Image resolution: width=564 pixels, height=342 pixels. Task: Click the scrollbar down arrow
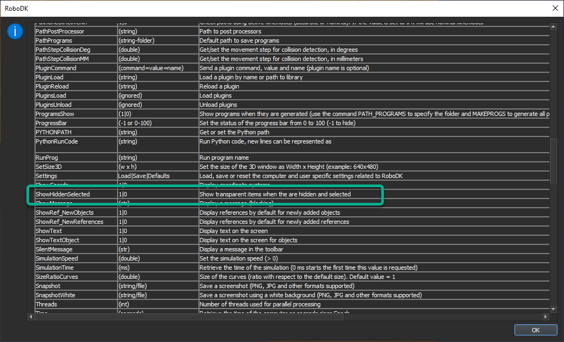point(553,309)
